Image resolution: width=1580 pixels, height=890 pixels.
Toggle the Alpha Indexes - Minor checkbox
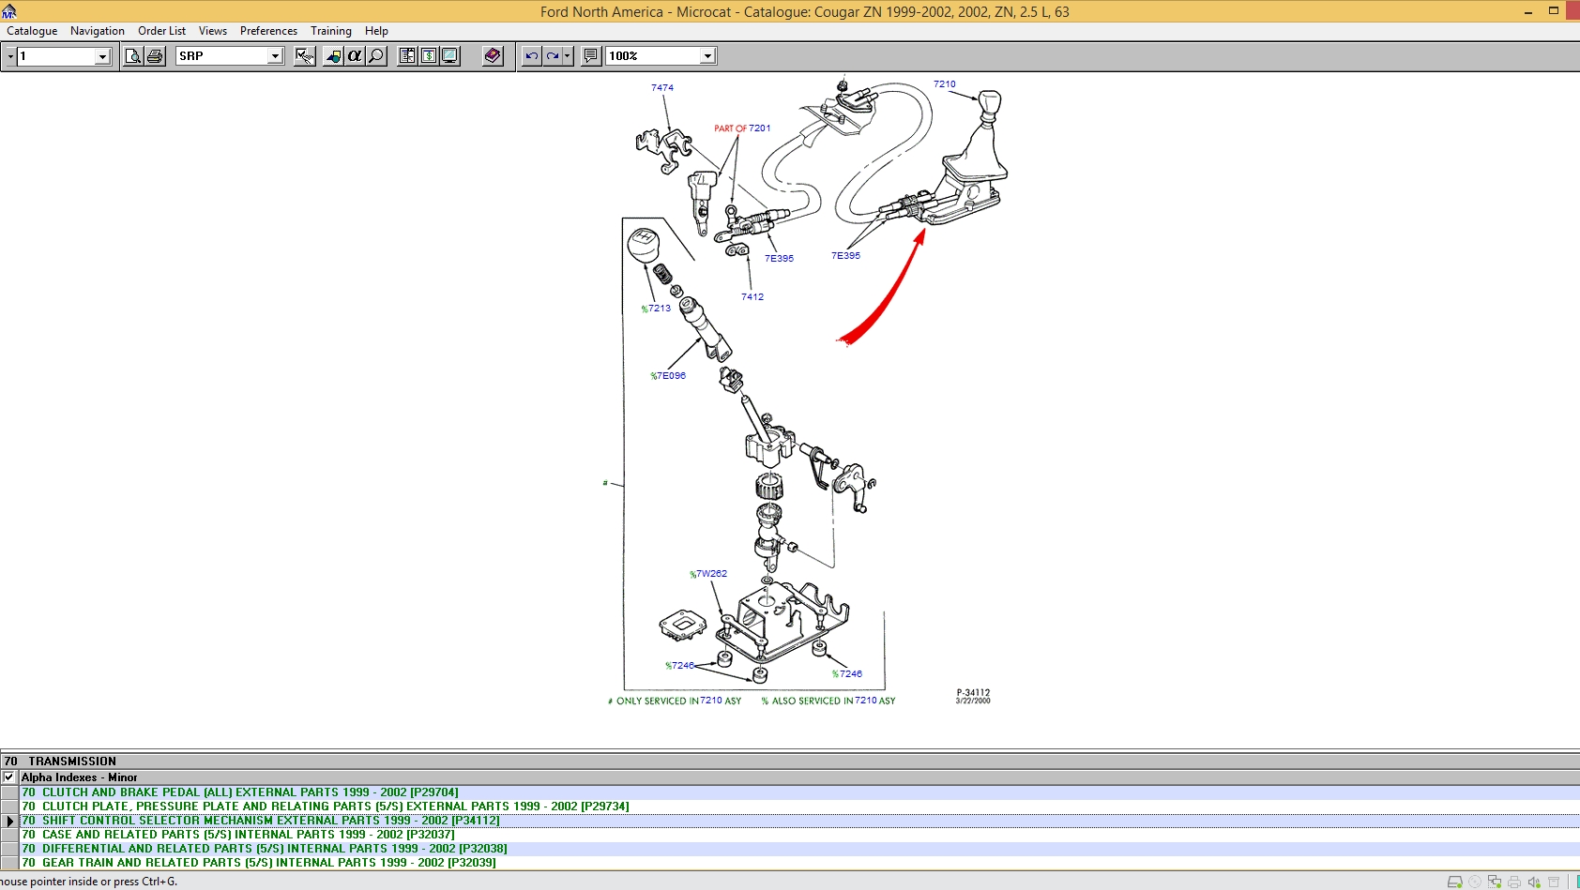point(9,777)
